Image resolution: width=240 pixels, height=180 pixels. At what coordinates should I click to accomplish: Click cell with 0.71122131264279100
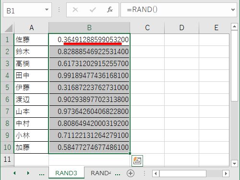[89, 135]
